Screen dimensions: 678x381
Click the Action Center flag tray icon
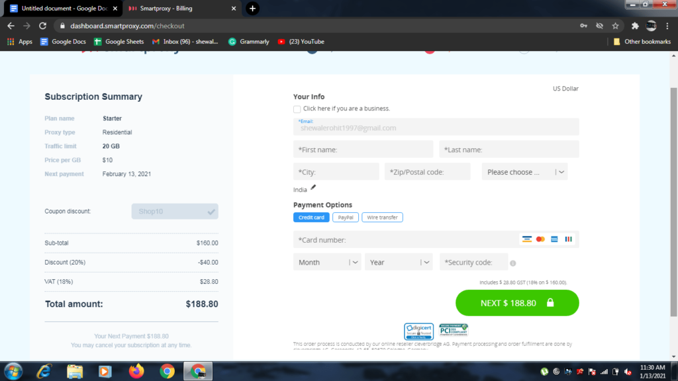pyautogui.click(x=592, y=372)
